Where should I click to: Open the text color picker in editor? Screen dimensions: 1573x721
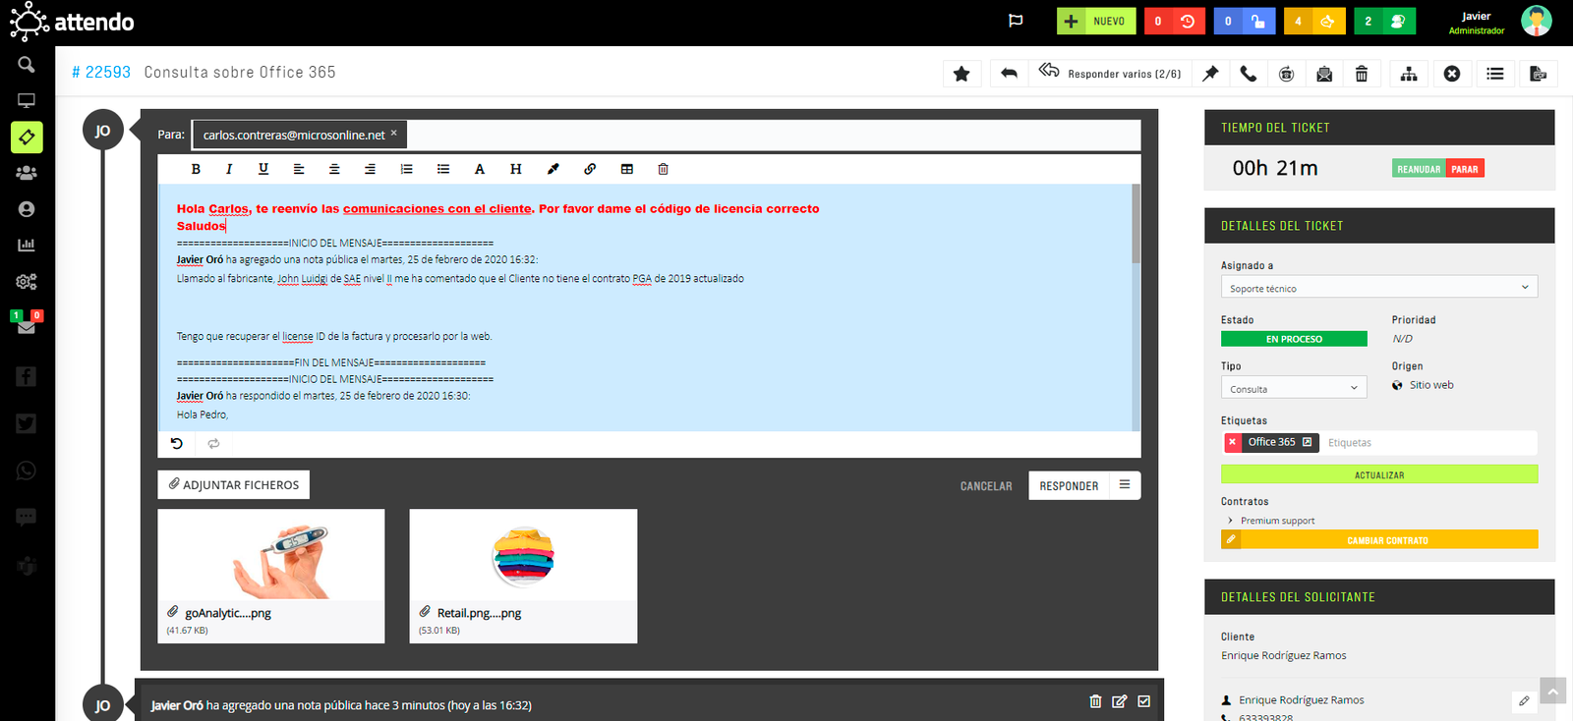click(x=480, y=169)
